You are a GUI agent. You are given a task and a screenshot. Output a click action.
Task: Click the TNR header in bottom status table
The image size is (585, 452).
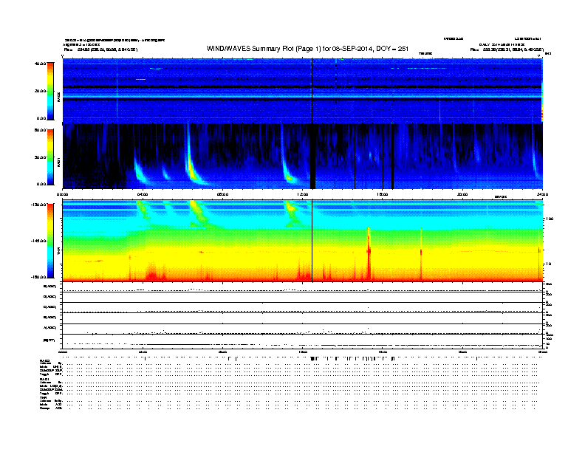tap(43, 397)
